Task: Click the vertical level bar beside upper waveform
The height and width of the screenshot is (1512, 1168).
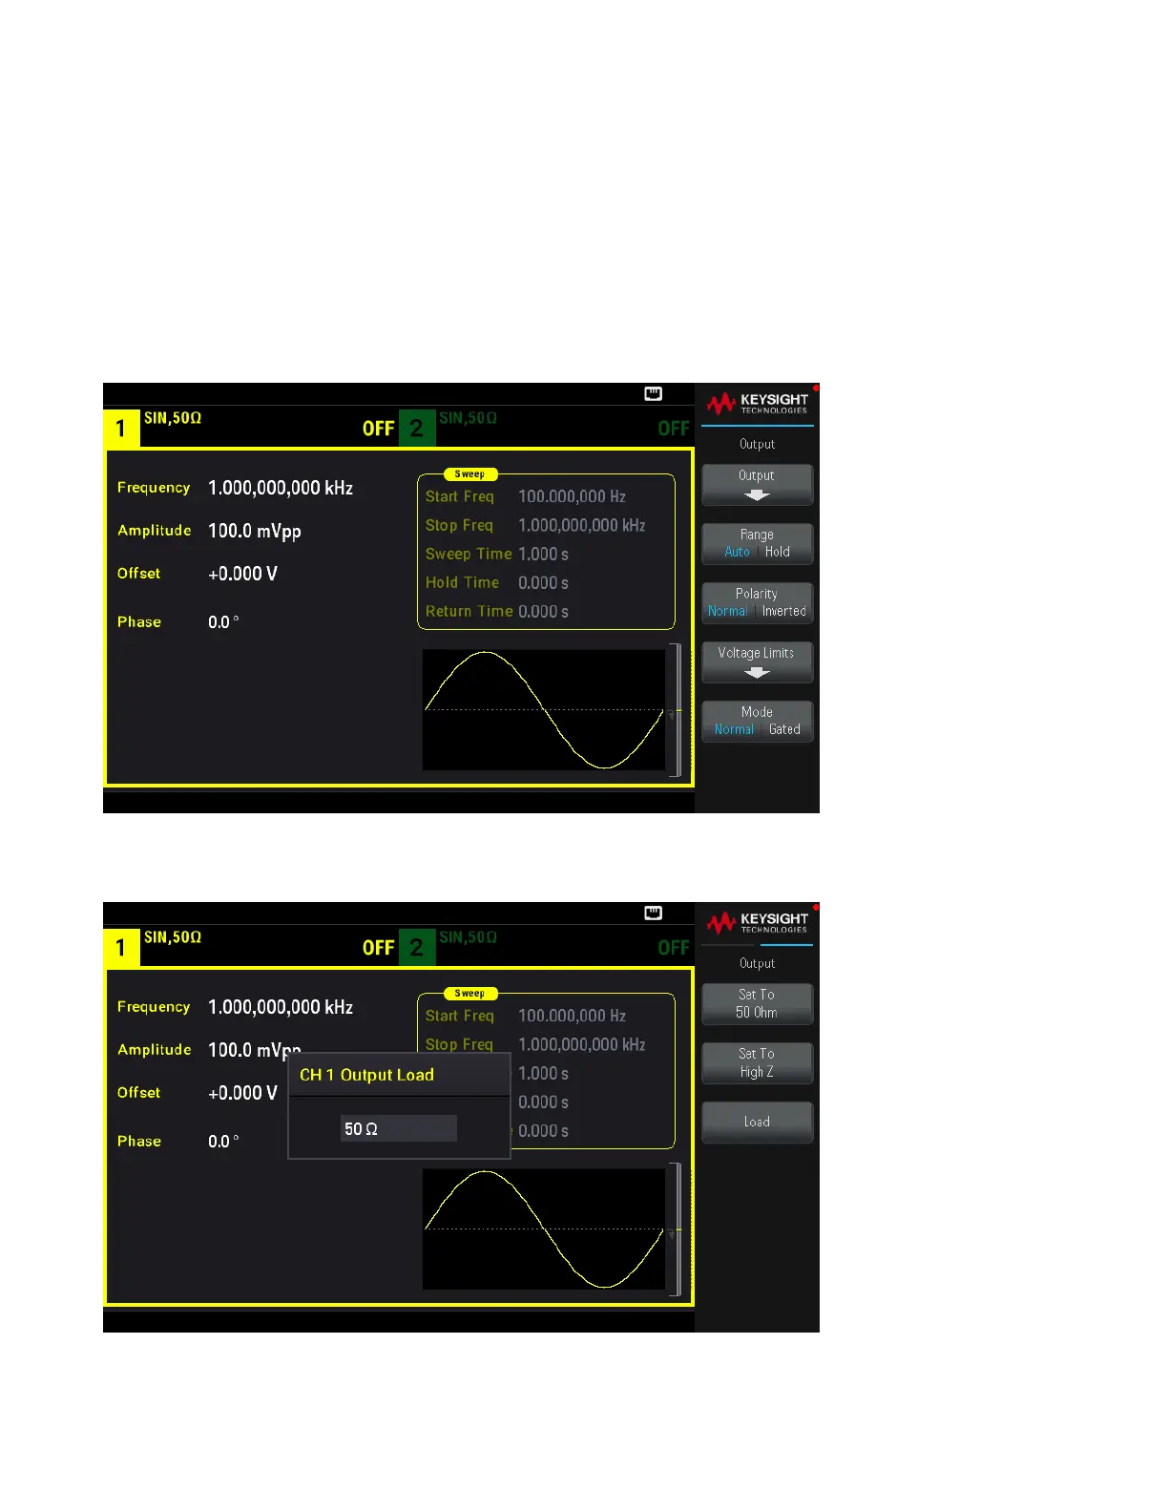Action: pos(676,710)
